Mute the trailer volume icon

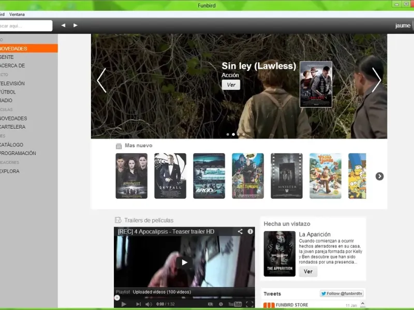point(149,304)
